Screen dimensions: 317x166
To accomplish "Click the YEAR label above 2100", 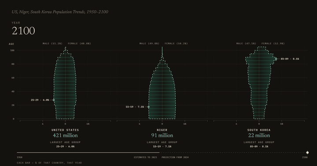I will click(16, 23).
